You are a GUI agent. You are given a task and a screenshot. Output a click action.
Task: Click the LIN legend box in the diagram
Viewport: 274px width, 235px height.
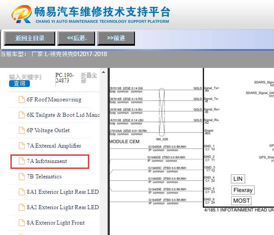click(x=238, y=179)
